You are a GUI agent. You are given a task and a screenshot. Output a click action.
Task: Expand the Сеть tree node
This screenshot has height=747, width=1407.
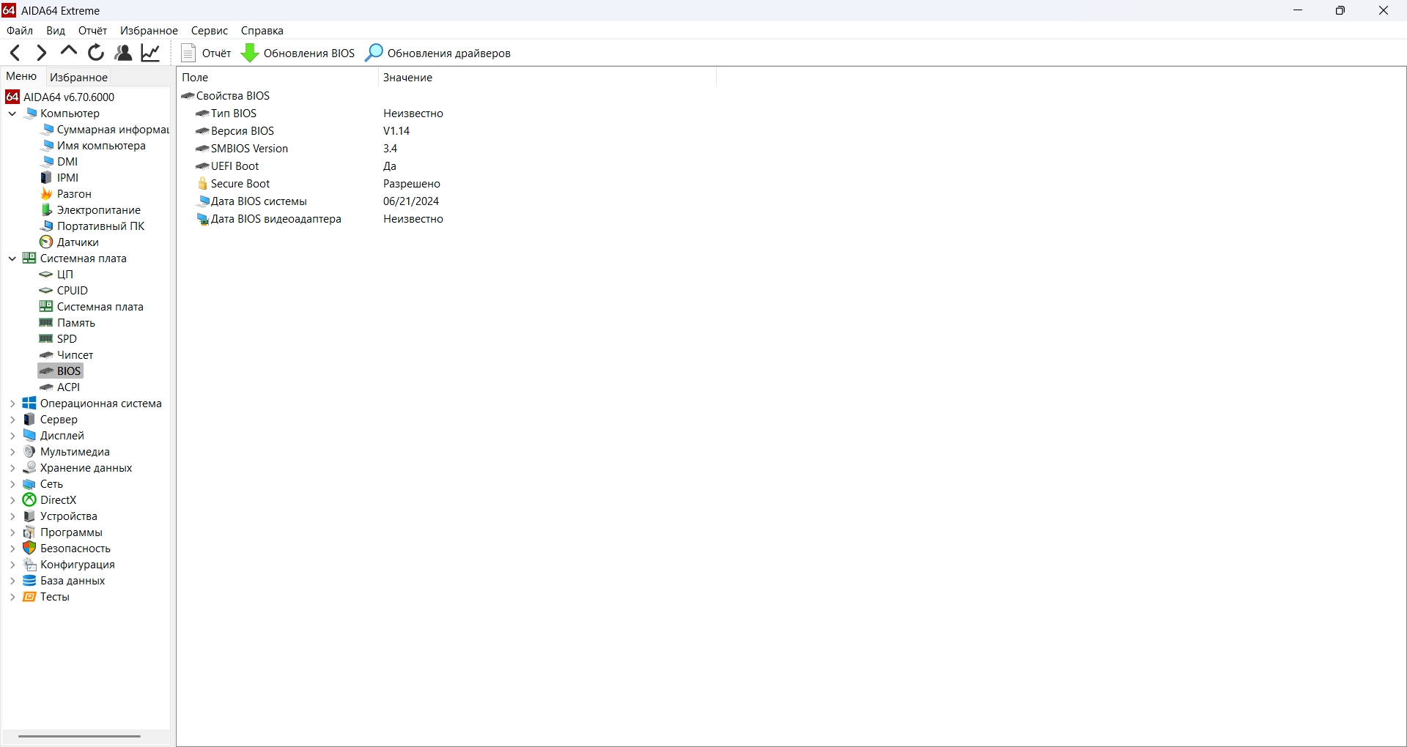12,484
